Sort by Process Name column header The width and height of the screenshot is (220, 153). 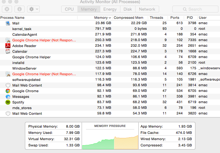point(39,18)
